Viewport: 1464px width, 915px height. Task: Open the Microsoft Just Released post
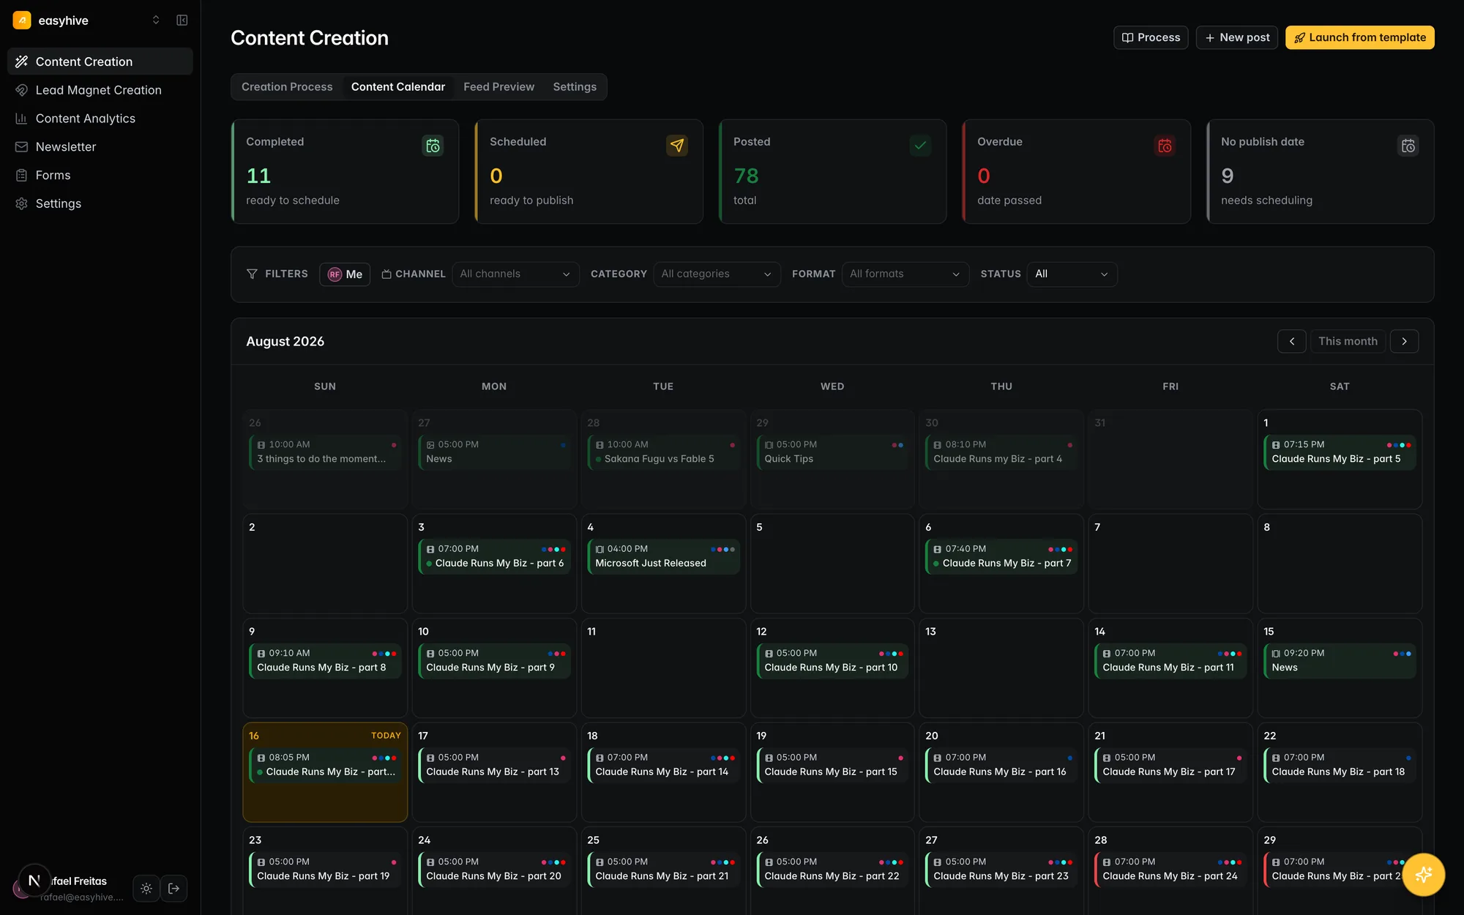click(664, 556)
